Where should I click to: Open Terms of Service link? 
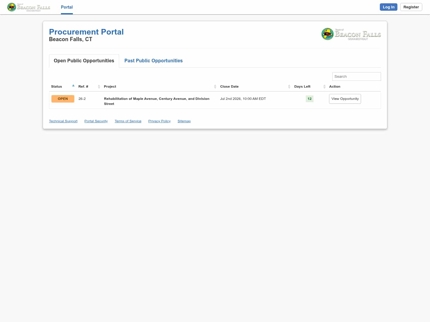(x=128, y=121)
